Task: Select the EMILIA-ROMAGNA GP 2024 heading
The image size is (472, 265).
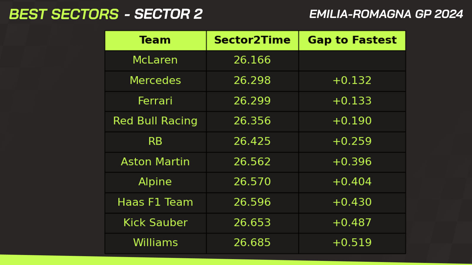Action: (x=386, y=14)
